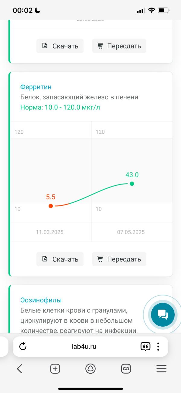
Task: Click Скачать button in top card
Action: [60, 46]
